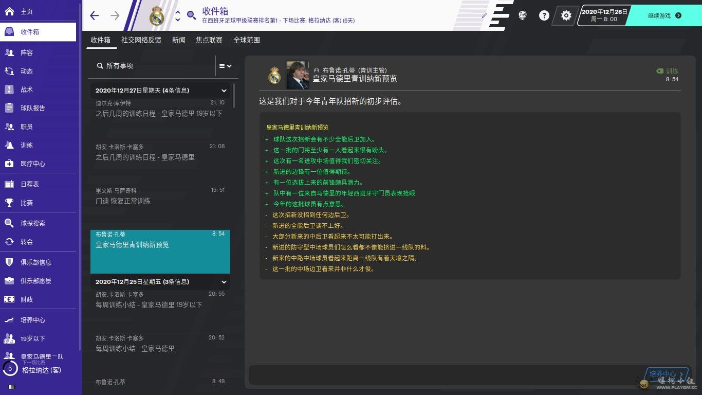Open 医疗中心 in the sidebar
The image size is (702, 395).
33,164
